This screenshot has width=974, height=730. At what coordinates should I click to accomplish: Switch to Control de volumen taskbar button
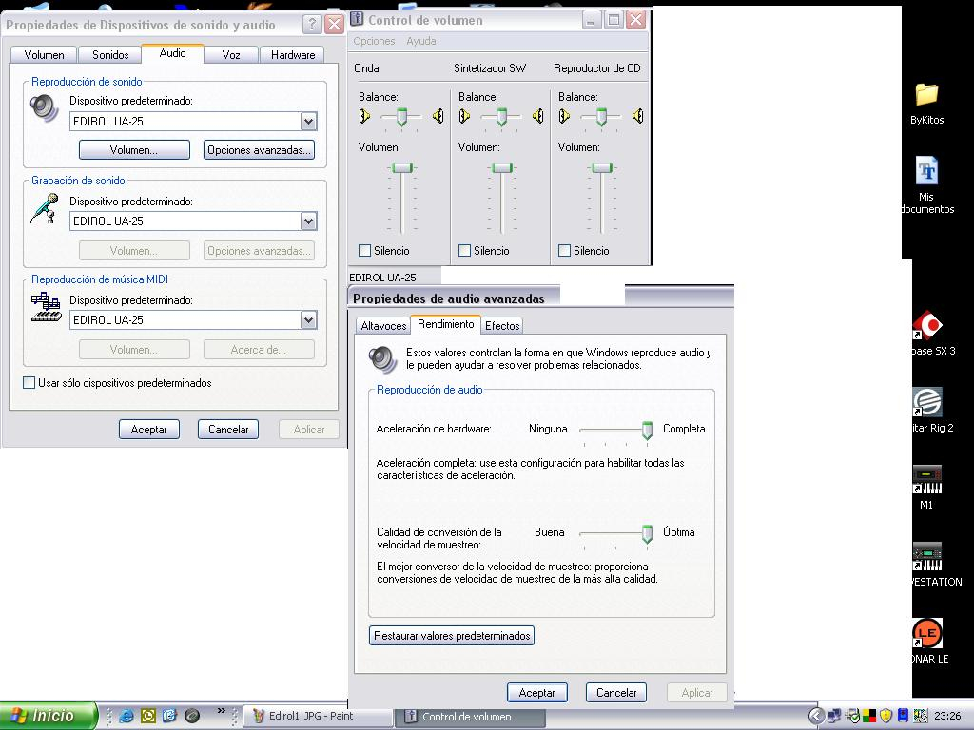tap(471, 717)
